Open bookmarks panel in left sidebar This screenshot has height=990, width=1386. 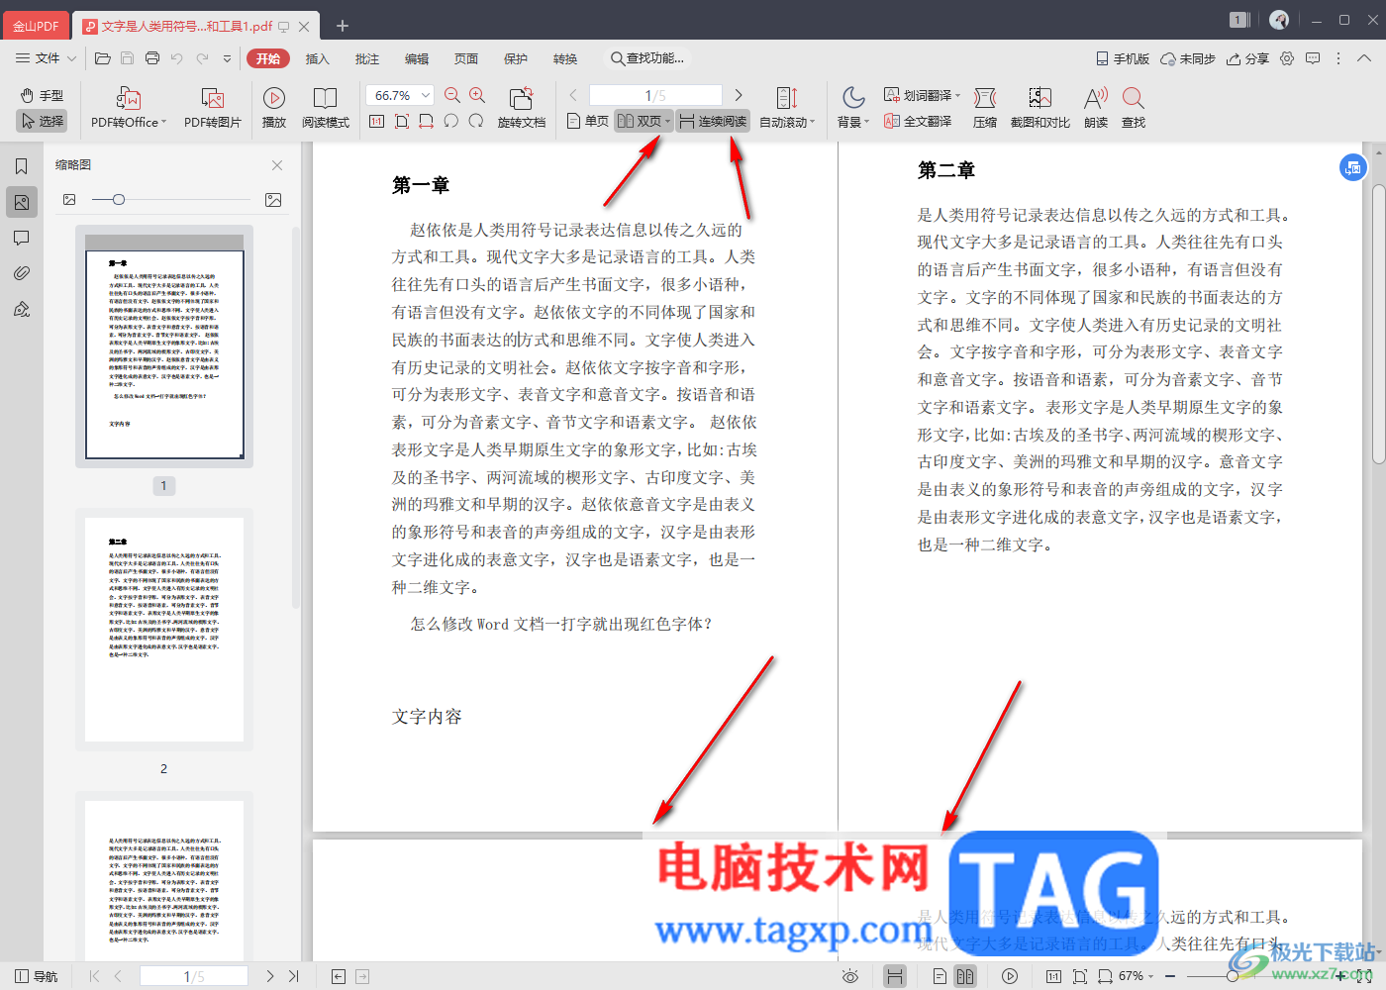pos(22,166)
